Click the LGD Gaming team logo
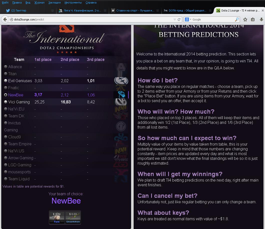 (121, 165)
